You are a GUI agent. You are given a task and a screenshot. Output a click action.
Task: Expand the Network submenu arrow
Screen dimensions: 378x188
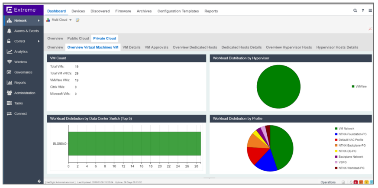click(x=39, y=21)
